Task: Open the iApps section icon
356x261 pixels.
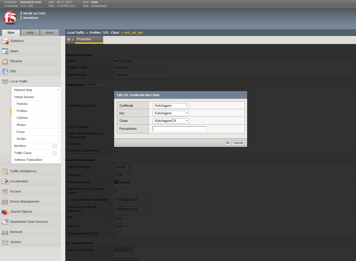Action: [x=5, y=51]
